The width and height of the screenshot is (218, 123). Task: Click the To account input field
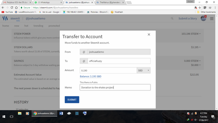pos(119,61)
